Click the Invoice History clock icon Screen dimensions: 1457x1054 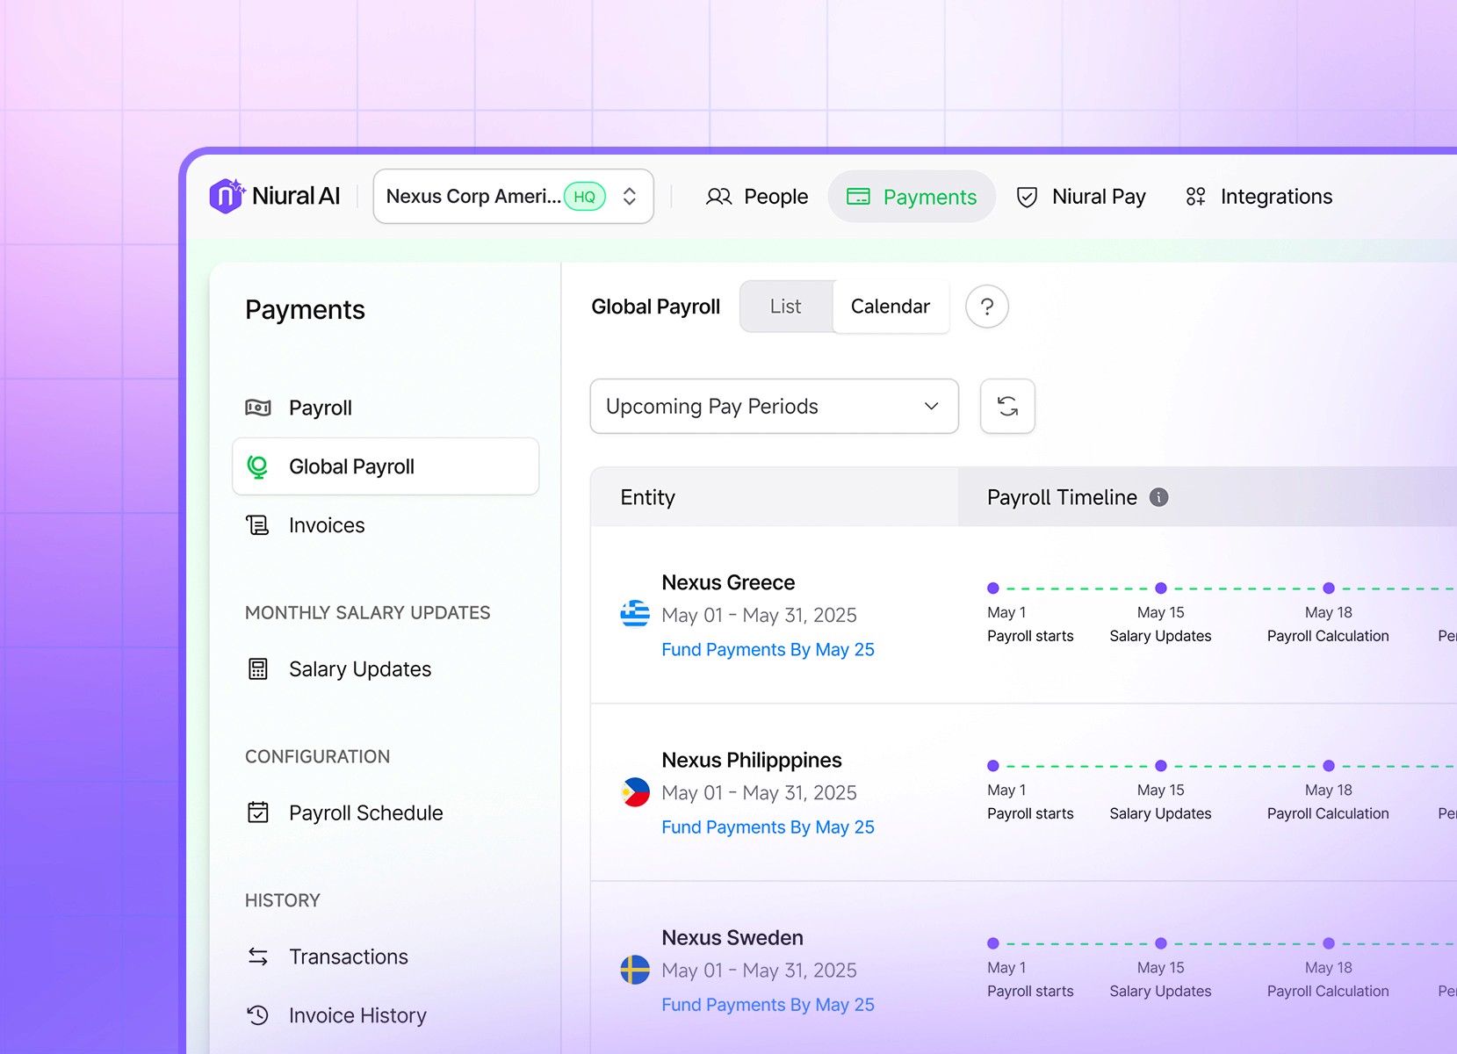point(257,1015)
